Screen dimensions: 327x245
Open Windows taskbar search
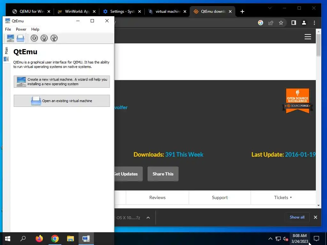pos(23,239)
